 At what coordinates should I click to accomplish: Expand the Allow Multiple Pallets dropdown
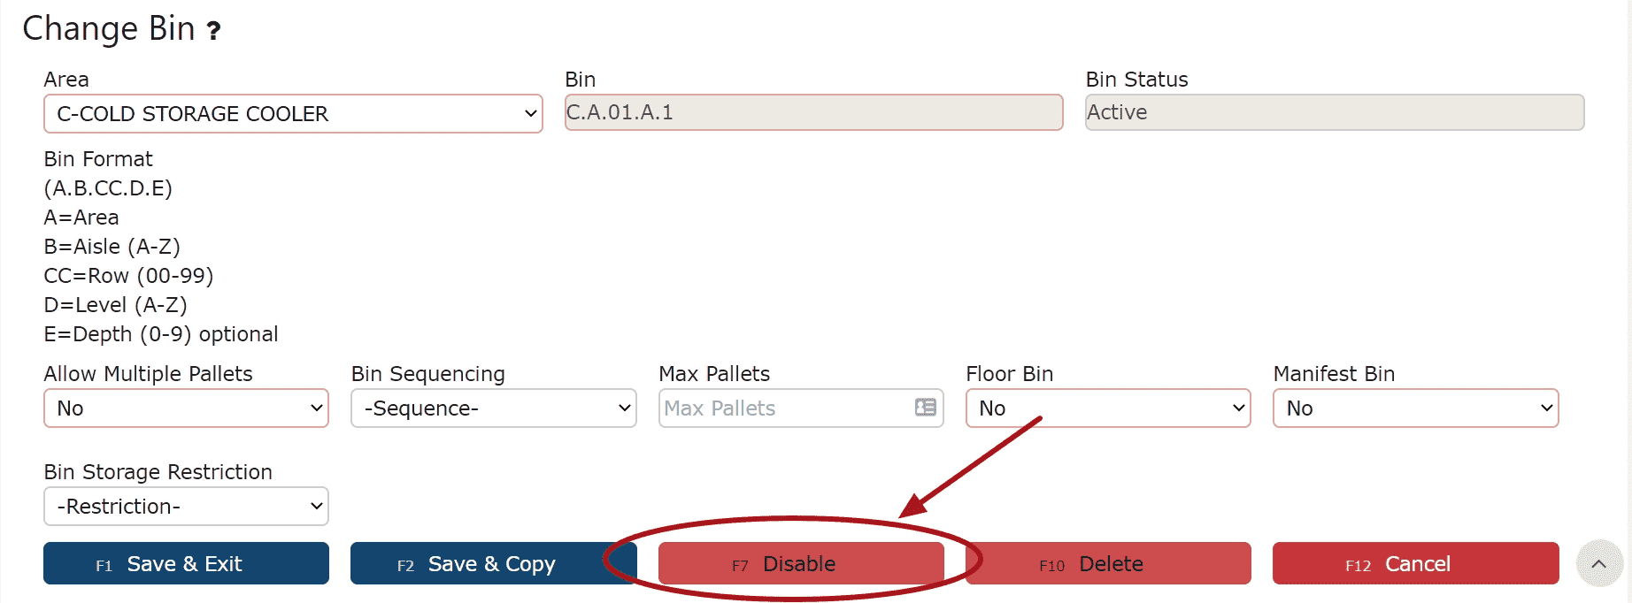[186, 408]
